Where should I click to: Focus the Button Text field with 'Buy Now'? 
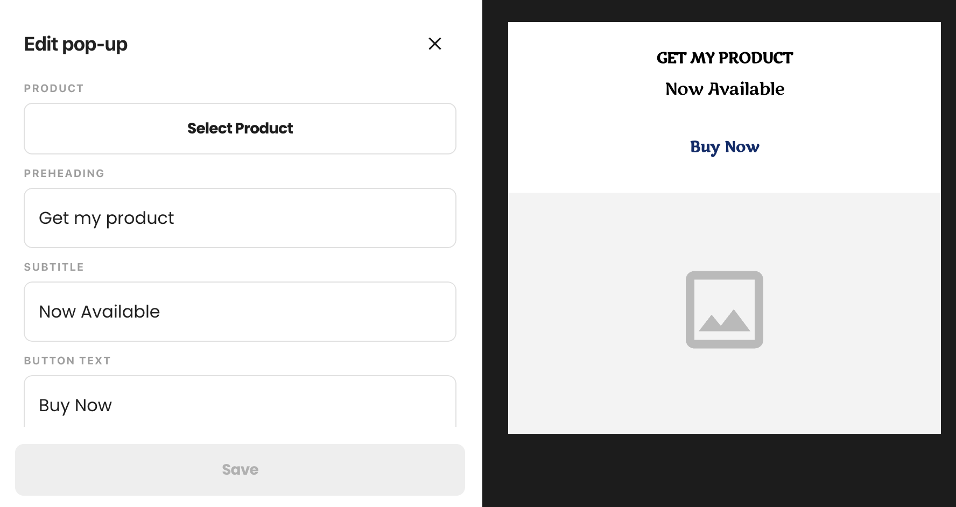click(x=240, y=402)
